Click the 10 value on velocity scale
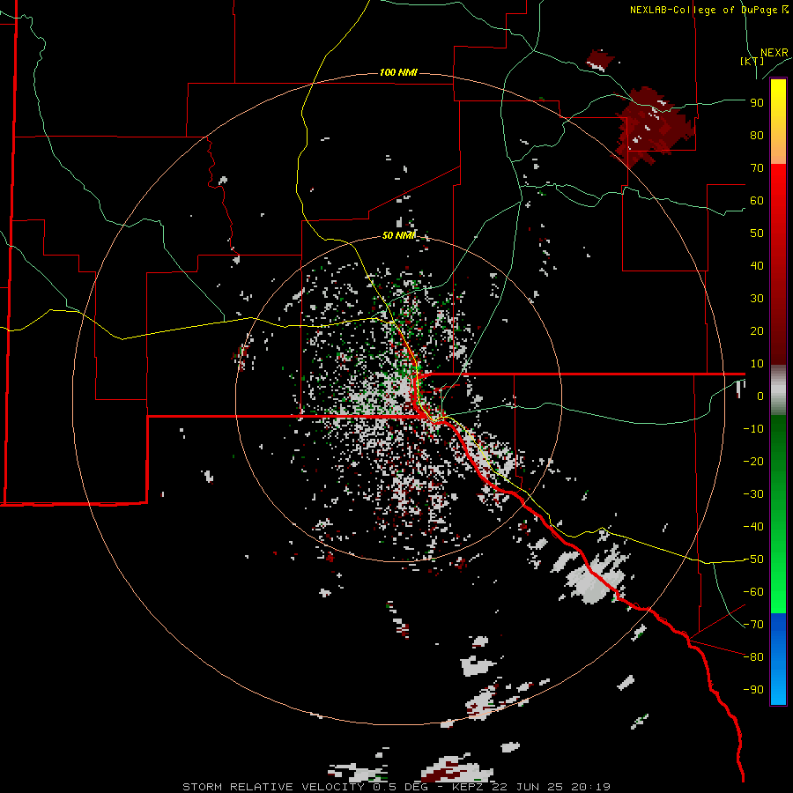Image resolution: width=793 pixels, height=793 pixels. pyautogui.click(x=757, y=364)
